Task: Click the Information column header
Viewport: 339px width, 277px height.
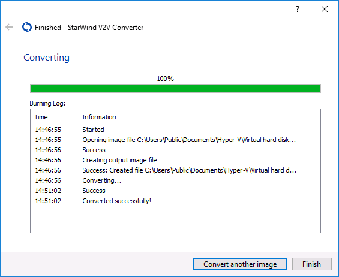Action: pos(190,117)
